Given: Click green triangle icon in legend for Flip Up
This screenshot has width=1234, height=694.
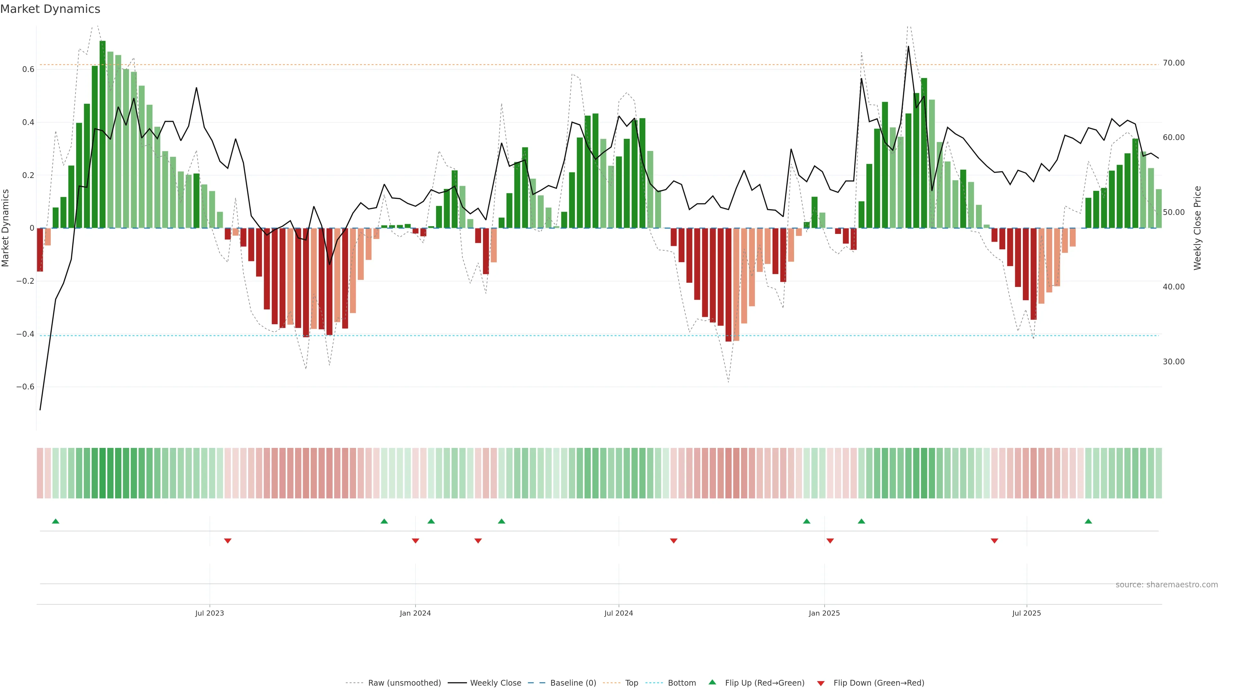Looking at the screenshot, I should point(712,682).
